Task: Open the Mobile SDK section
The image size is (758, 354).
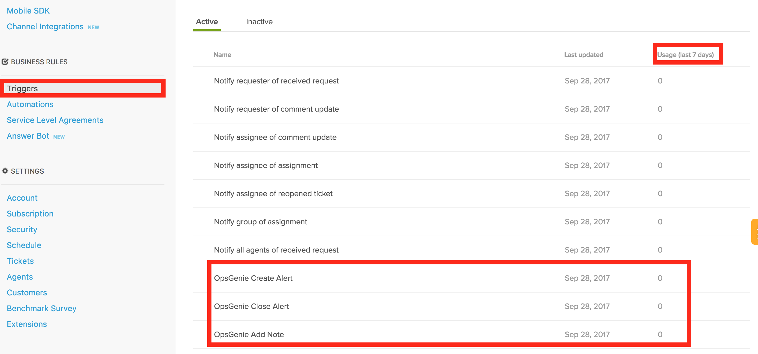Action: (x=28, y=11)
